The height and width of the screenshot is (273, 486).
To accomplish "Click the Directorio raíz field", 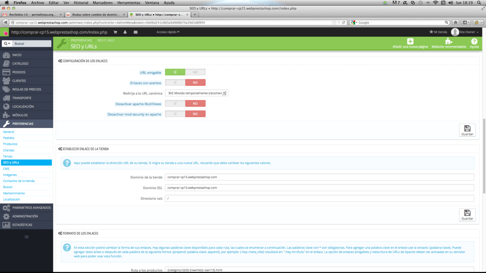I will 319,198.
